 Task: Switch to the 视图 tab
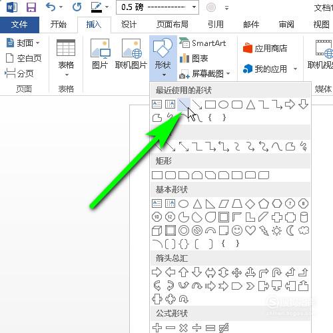pyautogui.click(x=321, y=24)
